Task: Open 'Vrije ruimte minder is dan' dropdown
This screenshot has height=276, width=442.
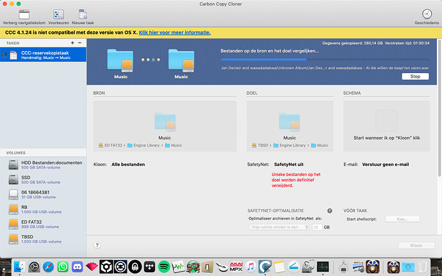Action: pos(279,227)
